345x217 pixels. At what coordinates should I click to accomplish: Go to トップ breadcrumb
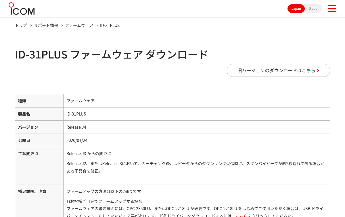point(21,25)
